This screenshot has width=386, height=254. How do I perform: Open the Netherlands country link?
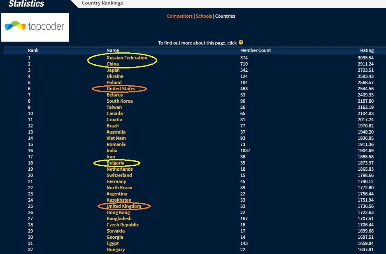120,169
